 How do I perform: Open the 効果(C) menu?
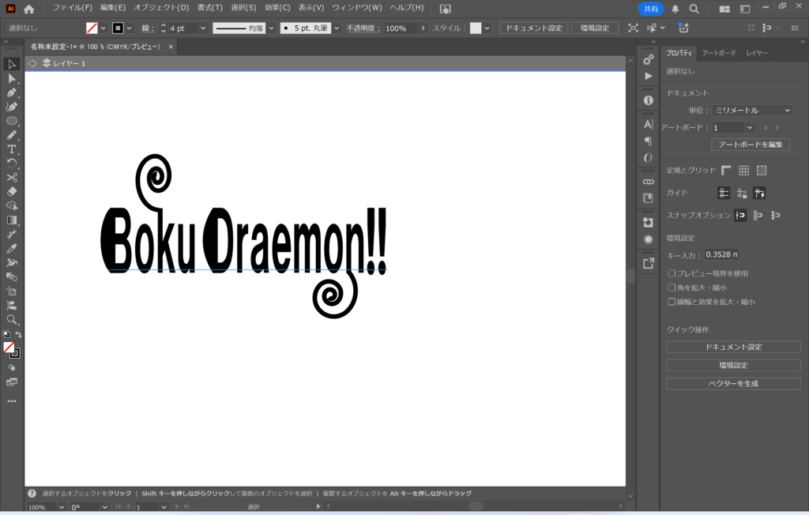[x=277, y=8]
